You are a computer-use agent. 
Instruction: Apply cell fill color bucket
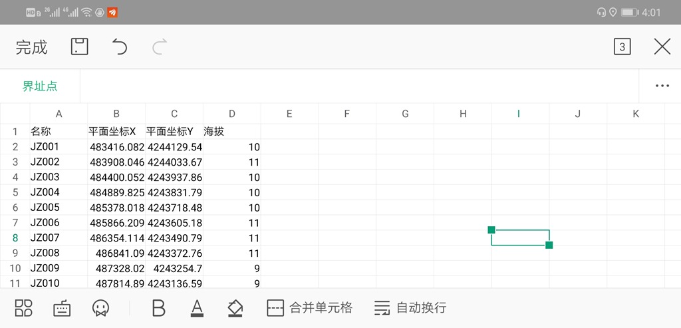pos(235,307)
